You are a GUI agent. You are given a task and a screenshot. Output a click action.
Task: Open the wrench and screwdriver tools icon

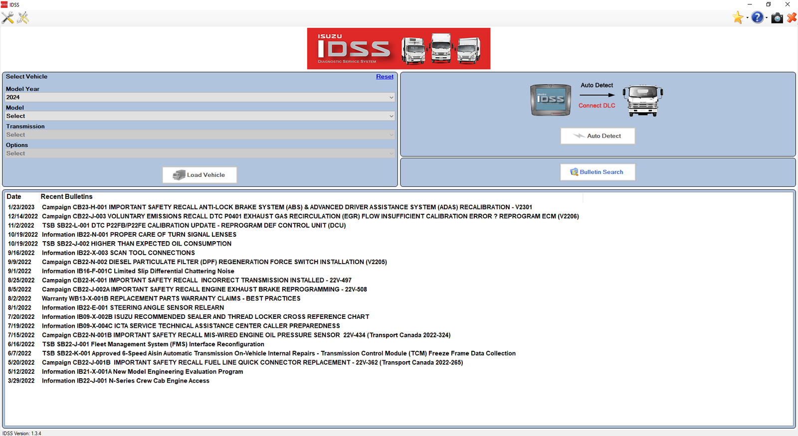(7, 18)
